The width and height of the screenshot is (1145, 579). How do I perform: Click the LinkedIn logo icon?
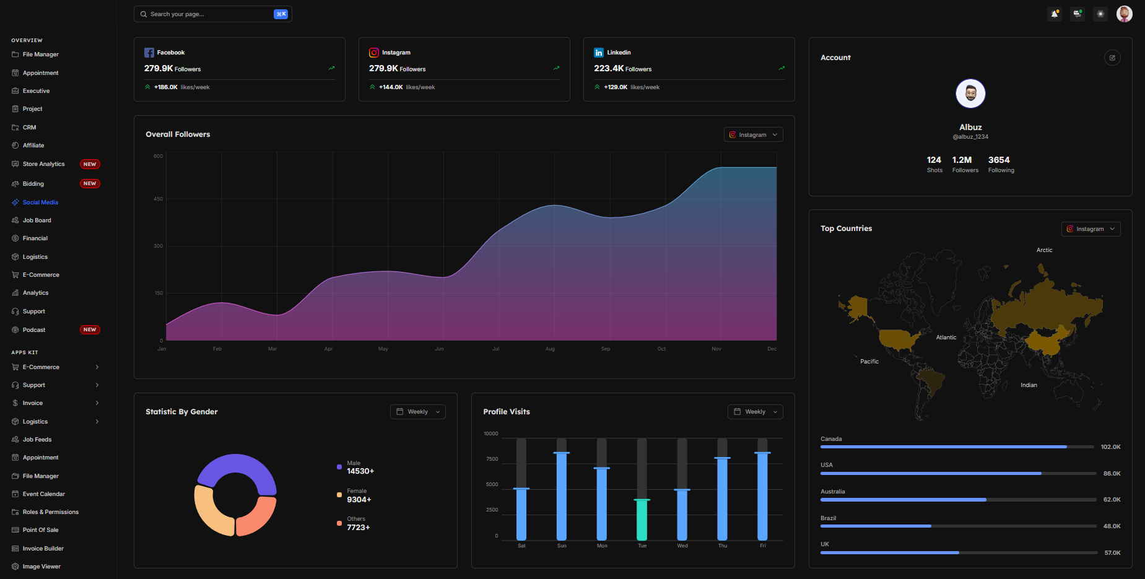(x=599, y=53)
